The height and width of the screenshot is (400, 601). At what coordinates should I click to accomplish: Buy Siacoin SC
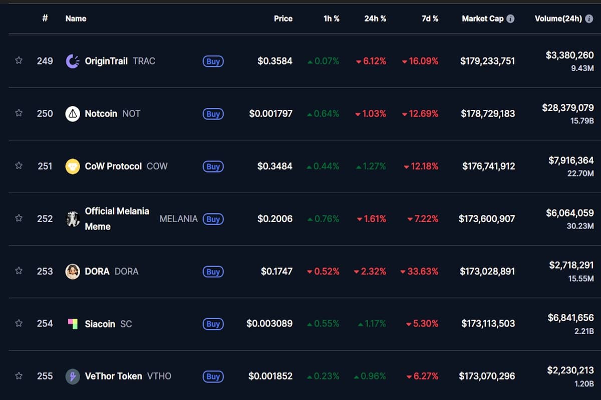213,324
